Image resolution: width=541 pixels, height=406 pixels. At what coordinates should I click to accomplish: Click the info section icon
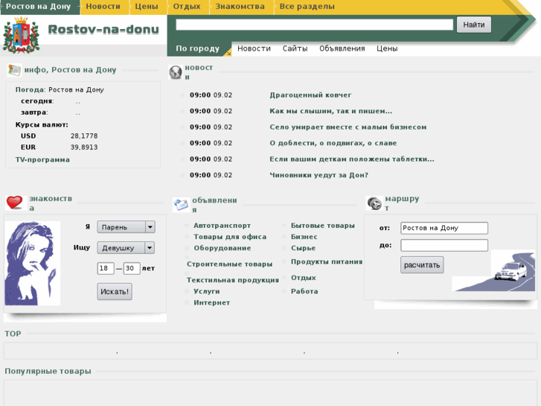(14, 70)
